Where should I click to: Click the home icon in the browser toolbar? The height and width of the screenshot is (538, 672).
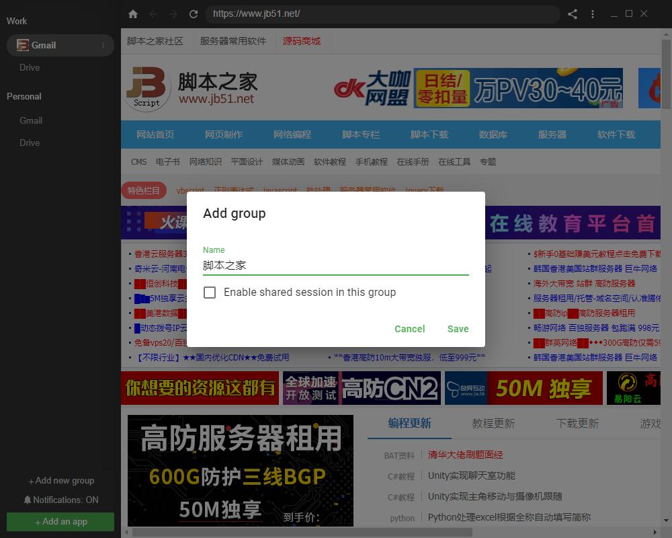pos(133,13)
